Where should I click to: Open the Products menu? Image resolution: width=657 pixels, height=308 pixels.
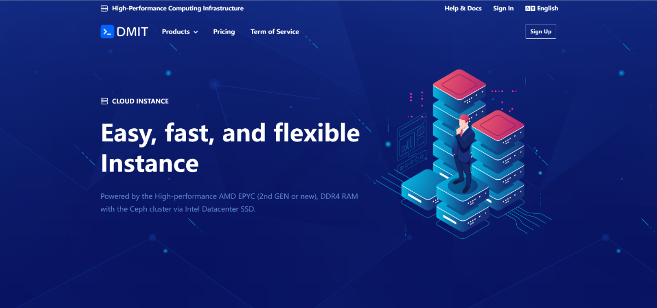point(180,32)
